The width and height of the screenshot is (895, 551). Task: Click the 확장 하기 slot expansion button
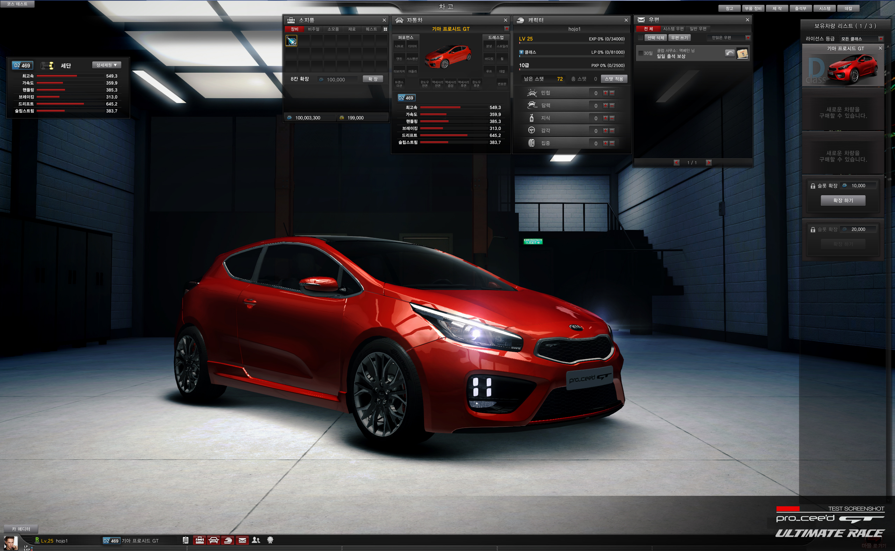(x=843, y=200)
